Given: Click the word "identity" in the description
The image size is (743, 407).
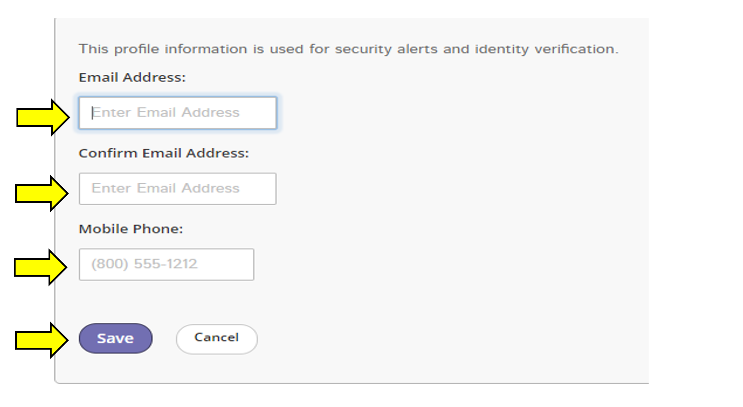Looking at the screenshot, I should 502,49.
